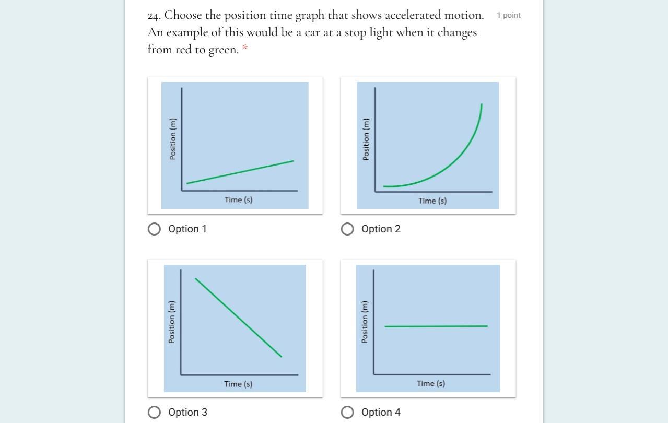The height and width of the screenshot is (423, 668).
Task: Open the upward-curving line graph image
Action: [428, 145]
